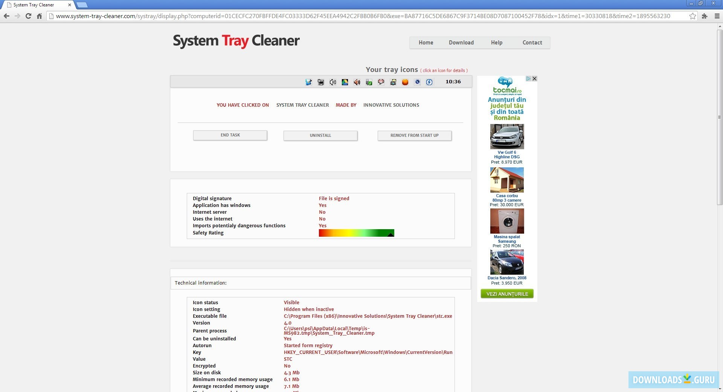Click the blue lightning bolt tray icon
This screenshot has height=392, width=723.
click(429, 82)
